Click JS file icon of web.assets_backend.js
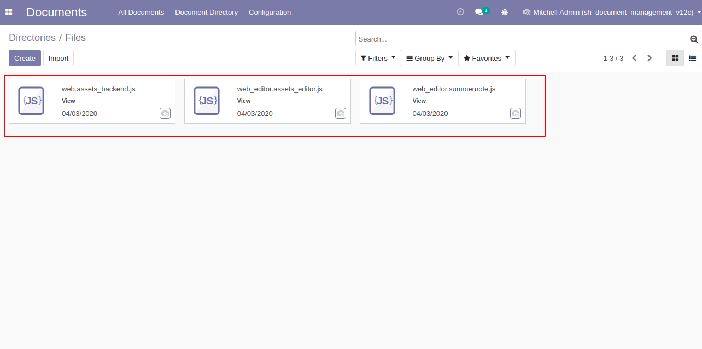Screen dimensions: 702x349 (31, 101)
